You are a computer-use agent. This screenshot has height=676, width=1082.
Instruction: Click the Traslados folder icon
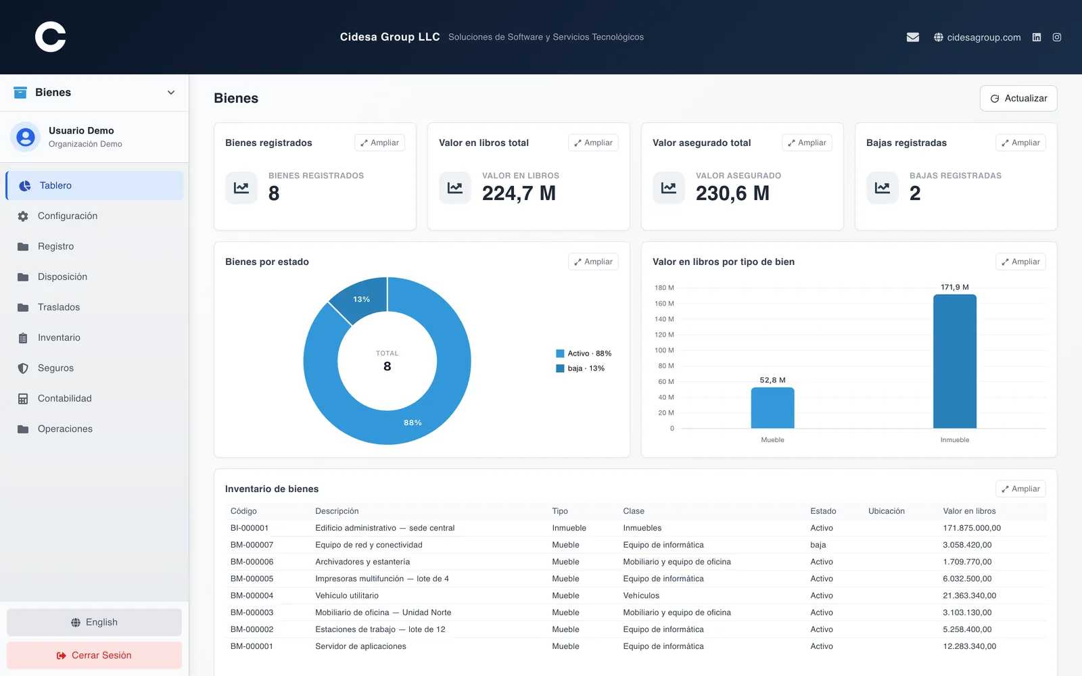click(23, 308)
